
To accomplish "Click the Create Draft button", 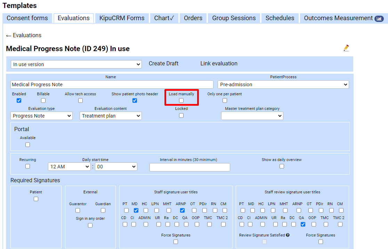I will click(x=163, y=63).
